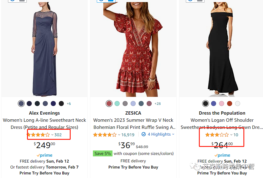This screenshot has height=178, width=263.
Task: Show +28 more ZESICA colors
Action: [x=158, y=104]
